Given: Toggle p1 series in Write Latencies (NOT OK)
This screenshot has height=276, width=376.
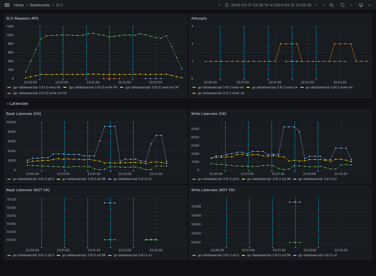Looking at the screenshot, I should 318,255.
